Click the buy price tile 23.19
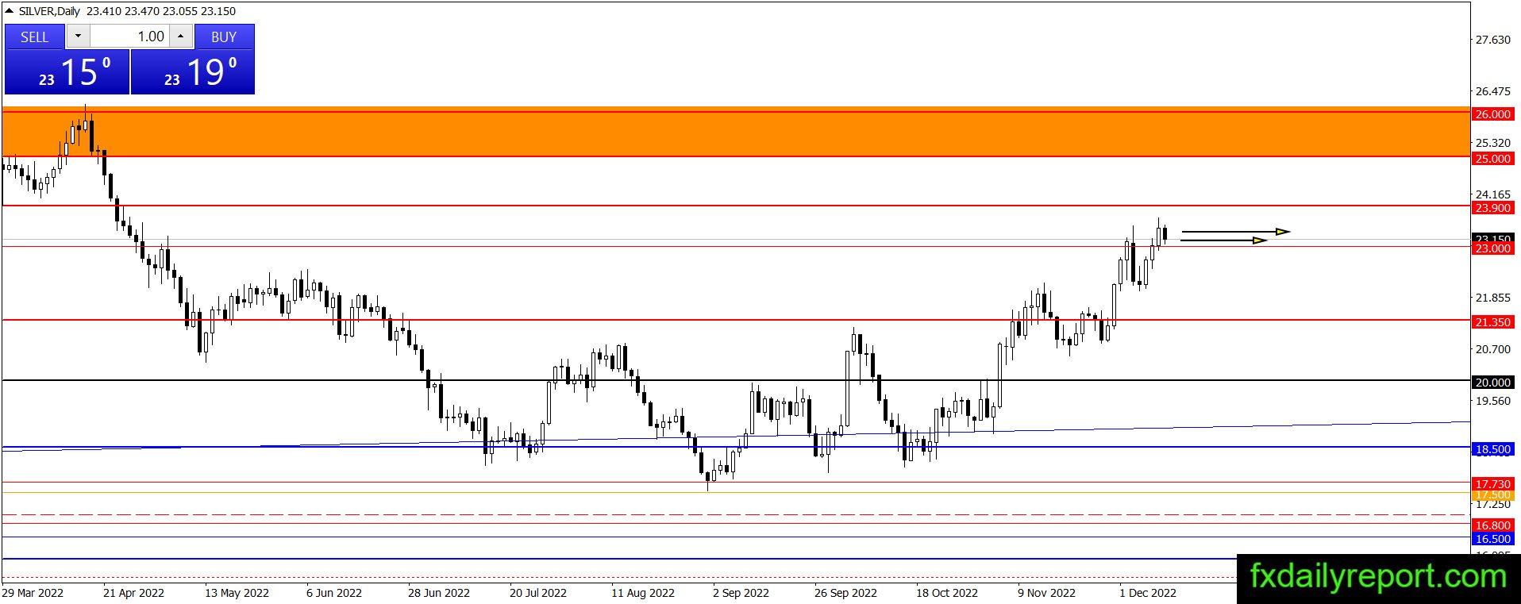This screenshot has height=604, width=1521. click(x=193, y=72)
